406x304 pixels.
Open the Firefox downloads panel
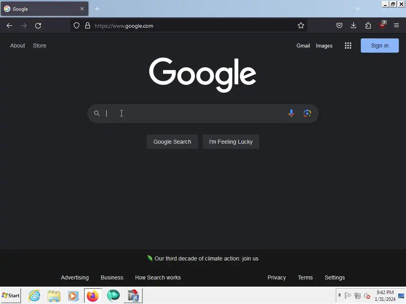pyautogui.click(x=353, y=26)
